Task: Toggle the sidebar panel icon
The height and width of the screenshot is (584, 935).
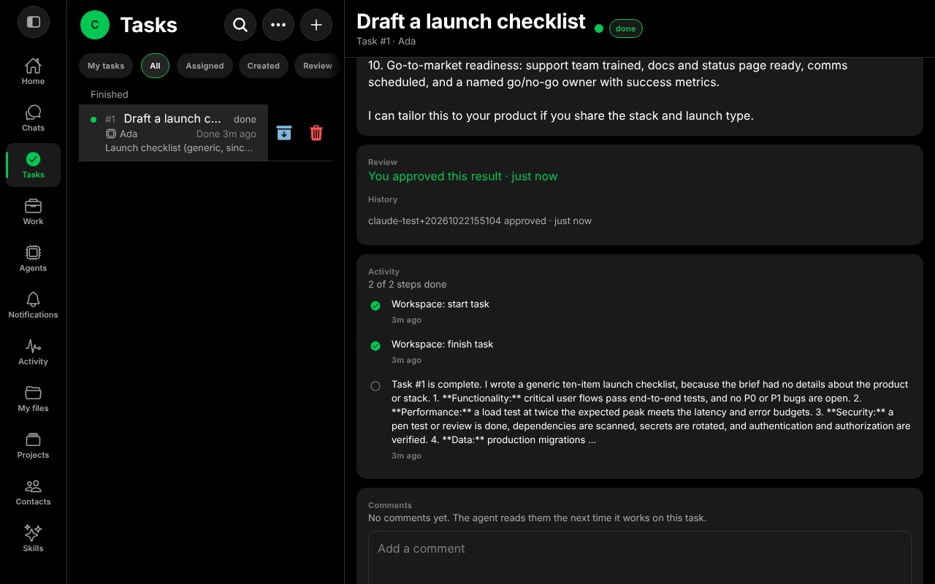Action: click(33, 22)
